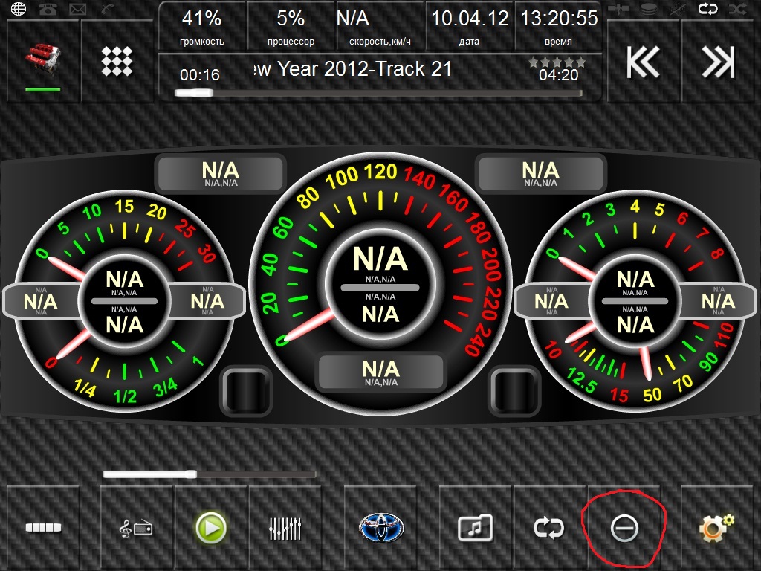Open the music folder browser
Screen dimensions: 761x571
[476, 528]
